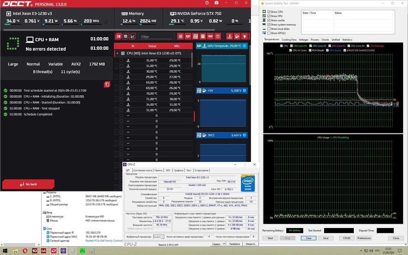Click Intel Xeon inside logo in CPU-Z

(248, 183)
